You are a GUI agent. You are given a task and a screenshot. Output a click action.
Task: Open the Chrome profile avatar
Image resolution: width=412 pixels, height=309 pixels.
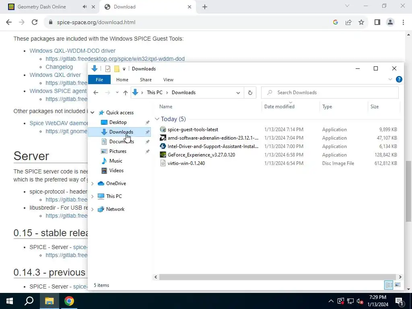390,23
